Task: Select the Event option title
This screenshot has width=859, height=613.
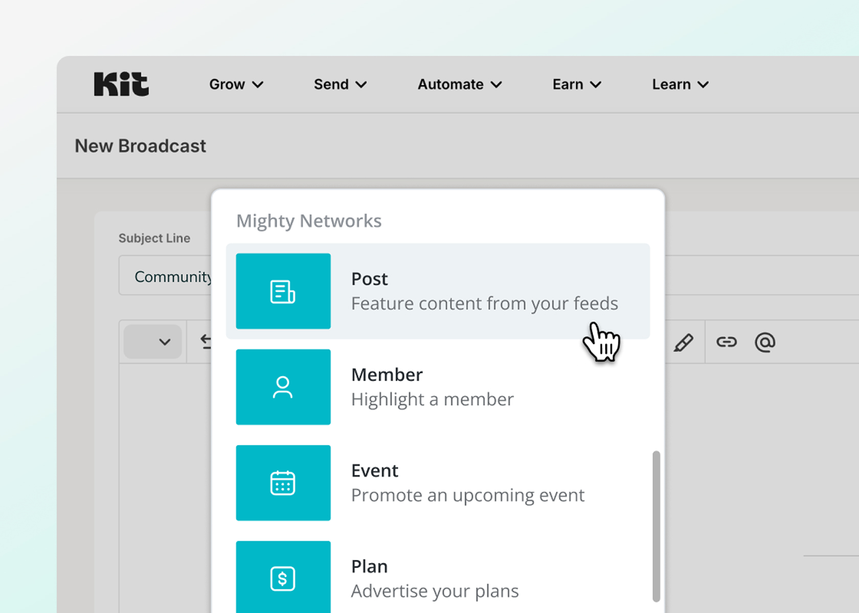Action: (375, 470)
